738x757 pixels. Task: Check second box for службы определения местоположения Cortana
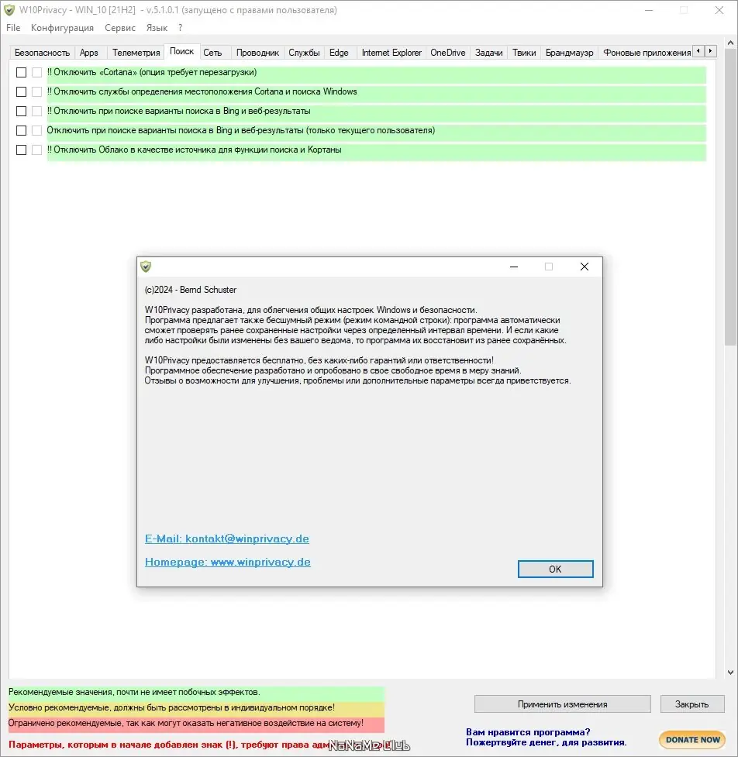pos(36,91)
